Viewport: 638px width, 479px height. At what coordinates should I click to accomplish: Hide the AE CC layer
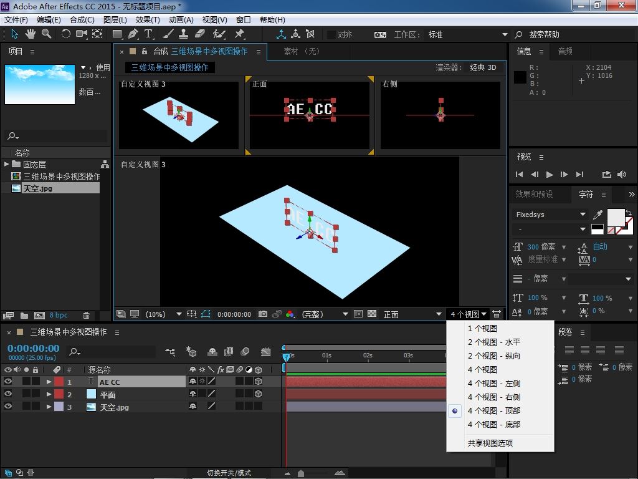(7, 381)
